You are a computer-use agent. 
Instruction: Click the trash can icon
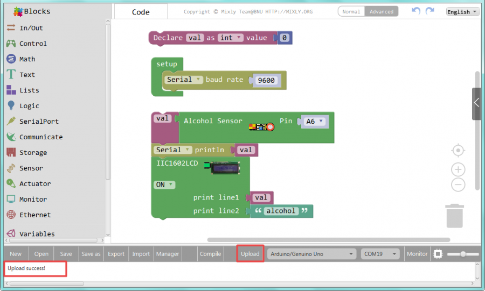(455, 215)
